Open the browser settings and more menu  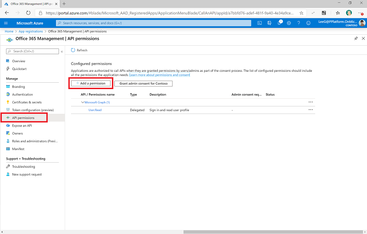[x=361, y=13]
